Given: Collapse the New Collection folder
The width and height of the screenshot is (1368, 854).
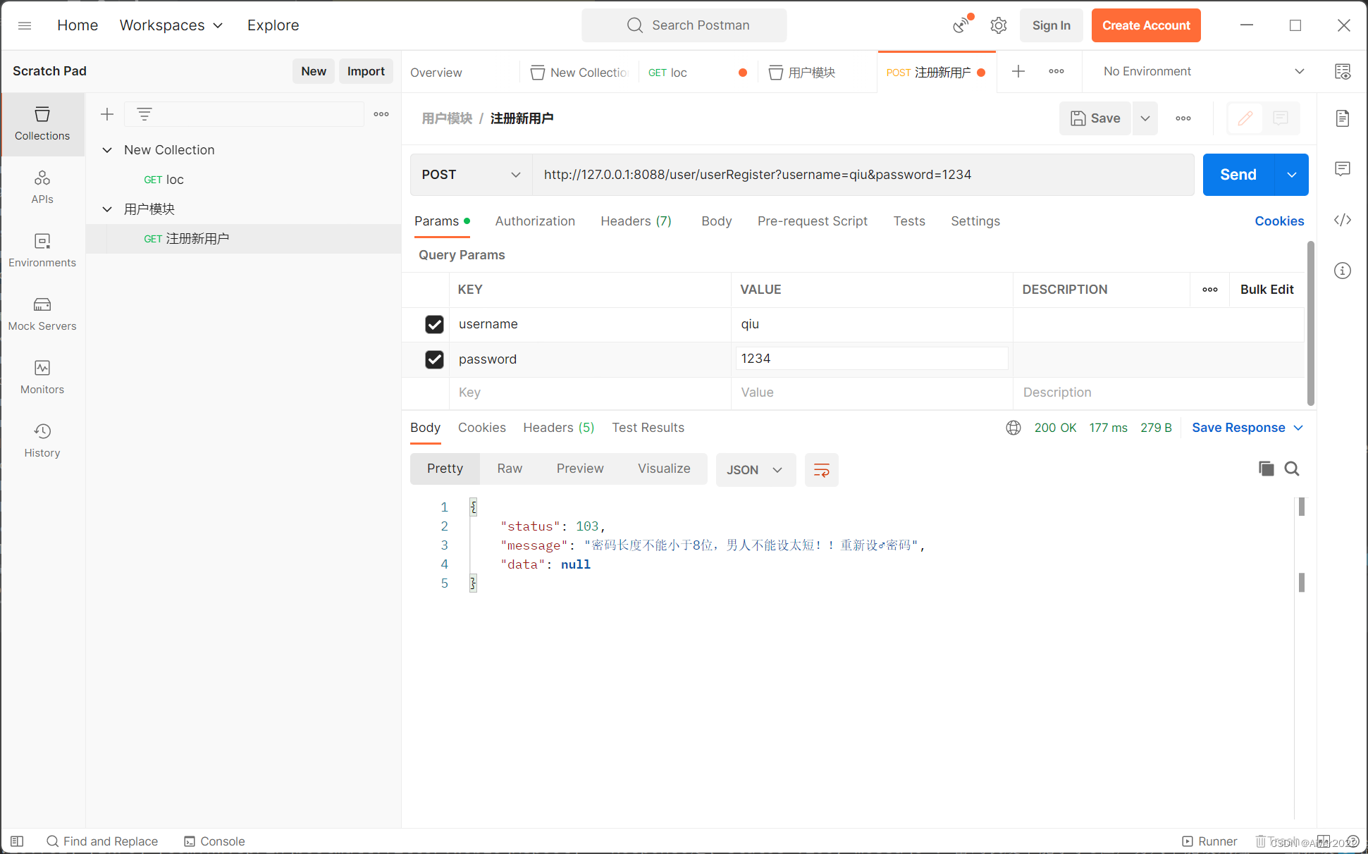Looking at the screenshot, I should pyautogui.click(x=107, y=150).
